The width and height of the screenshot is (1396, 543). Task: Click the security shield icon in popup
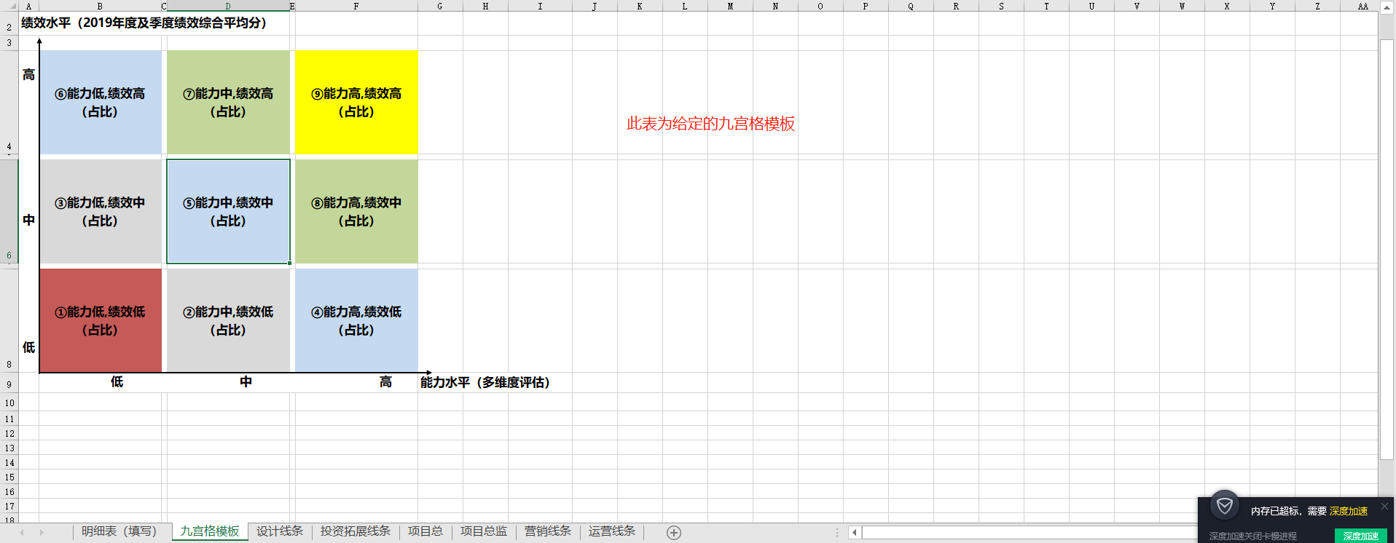point(1225,505)
